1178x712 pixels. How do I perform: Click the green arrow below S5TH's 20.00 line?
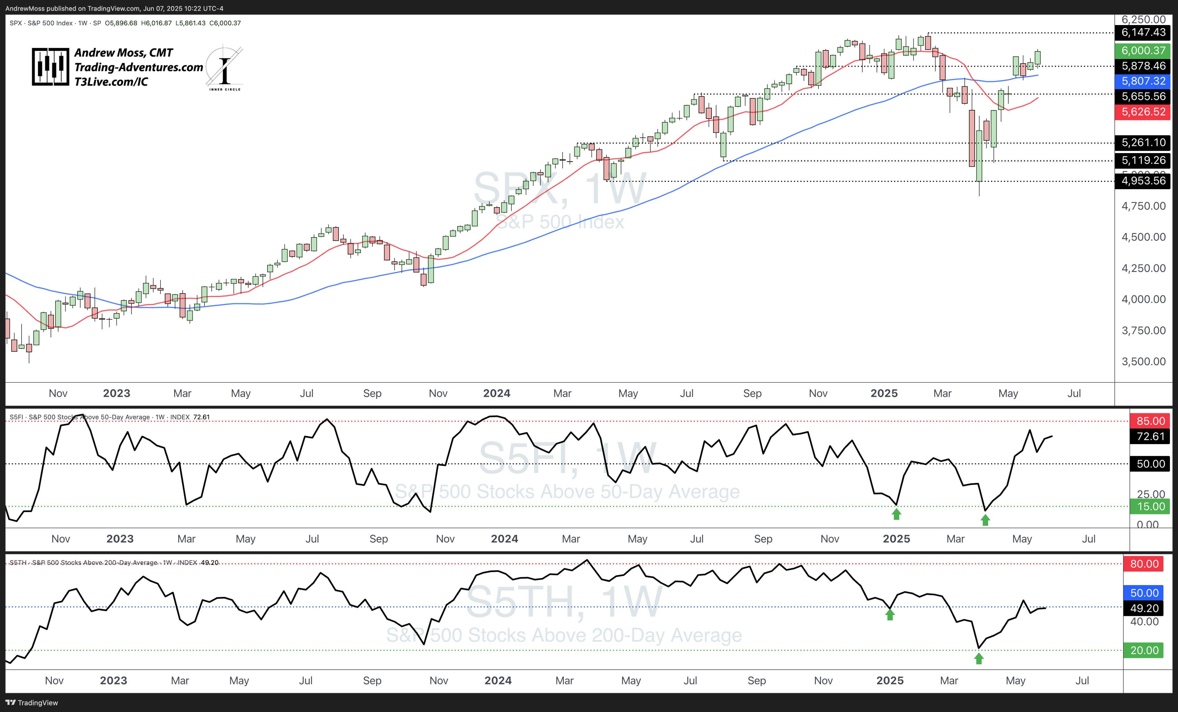(979, 659)
